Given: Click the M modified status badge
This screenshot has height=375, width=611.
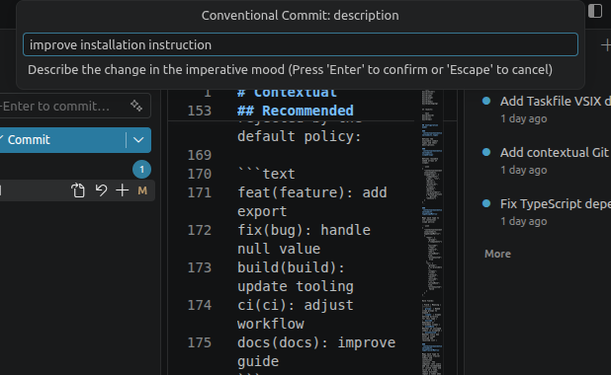Looking at the screenshot, I should [x=142, y=190].
